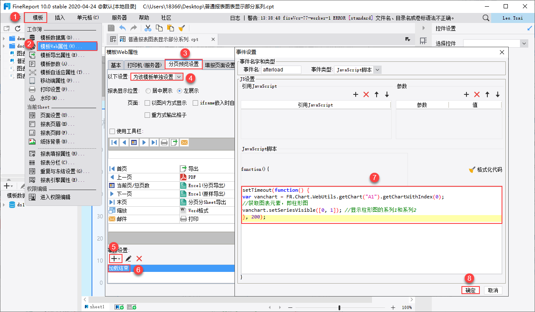Click the next-page icon in the toolbar preview

144,142
